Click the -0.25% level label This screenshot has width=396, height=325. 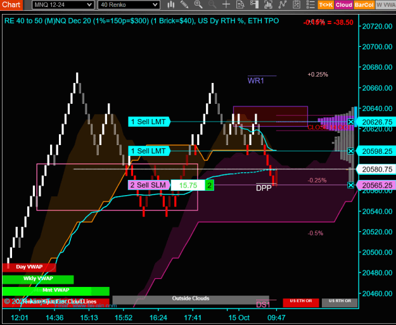pyautogui.click(x=317, y=181)
